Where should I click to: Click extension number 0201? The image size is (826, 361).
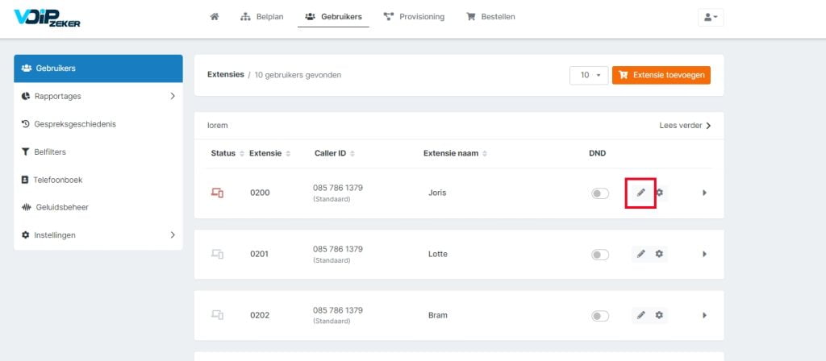pos(260,254)
